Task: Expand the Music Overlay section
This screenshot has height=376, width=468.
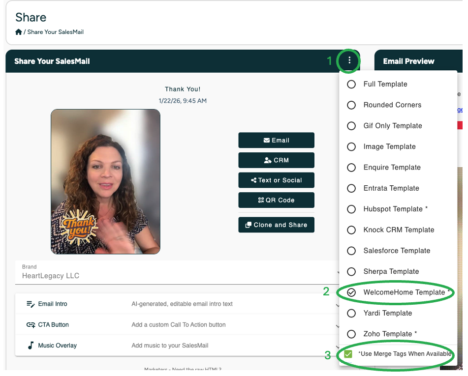Action: tap(177, 346)
